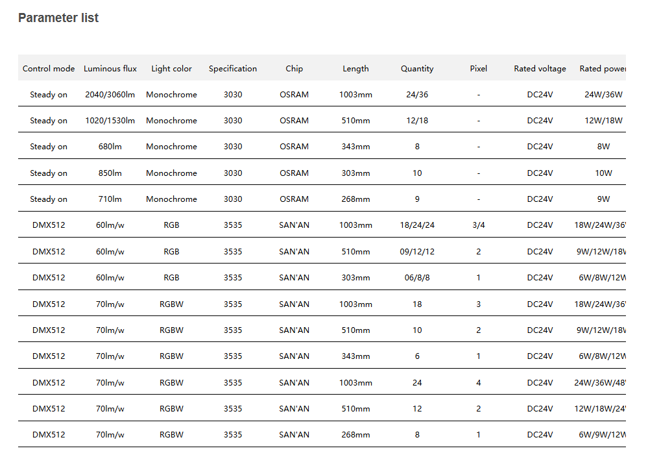Click the Specification column header

click(233, 68)
